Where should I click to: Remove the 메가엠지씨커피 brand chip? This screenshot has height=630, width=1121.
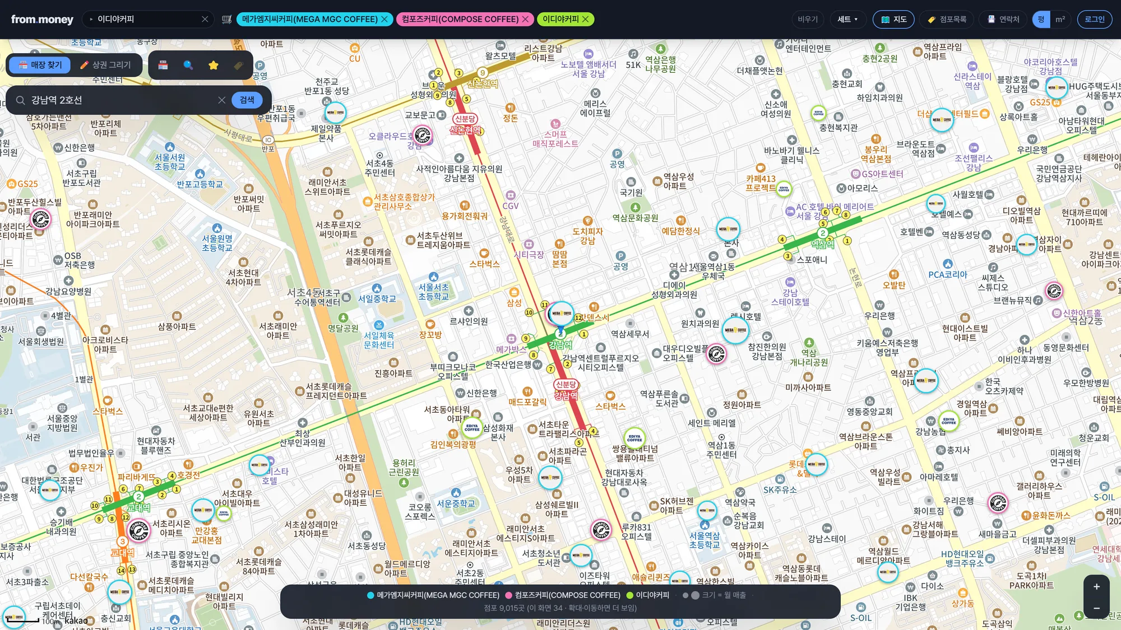(x=385, y=19)
